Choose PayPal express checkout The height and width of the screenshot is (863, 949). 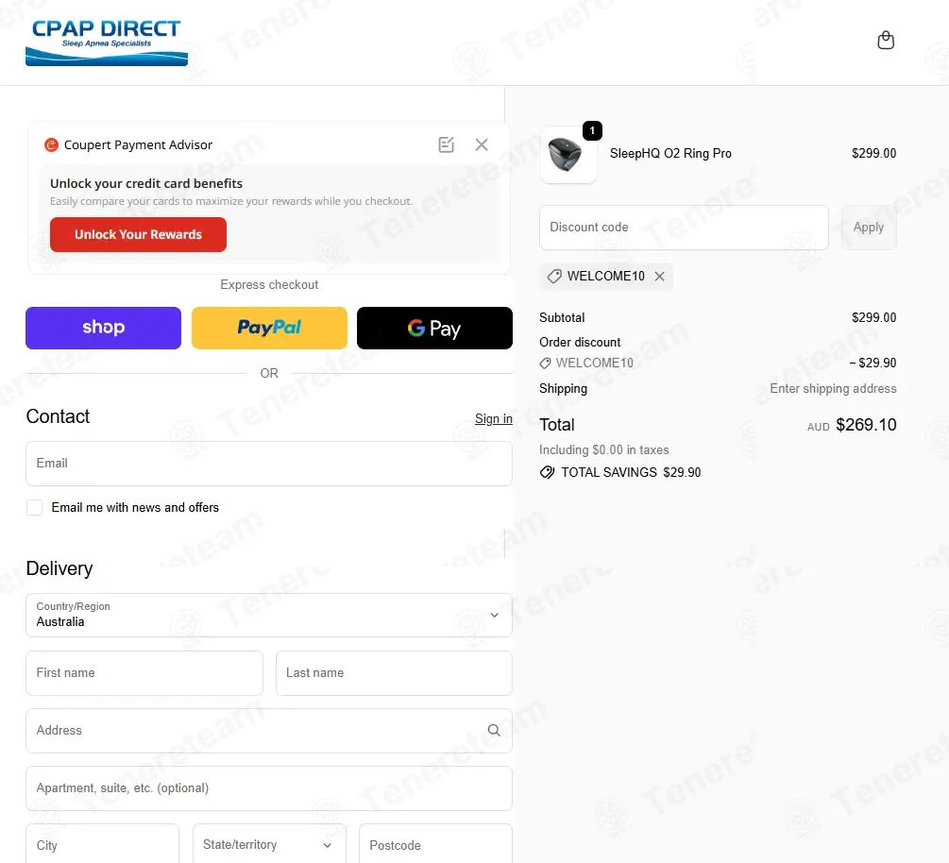click(x=269, y=328)
